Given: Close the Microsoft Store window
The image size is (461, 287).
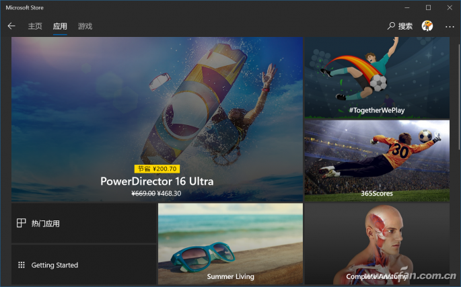Looking at the screenshot, I should point(450,7).
